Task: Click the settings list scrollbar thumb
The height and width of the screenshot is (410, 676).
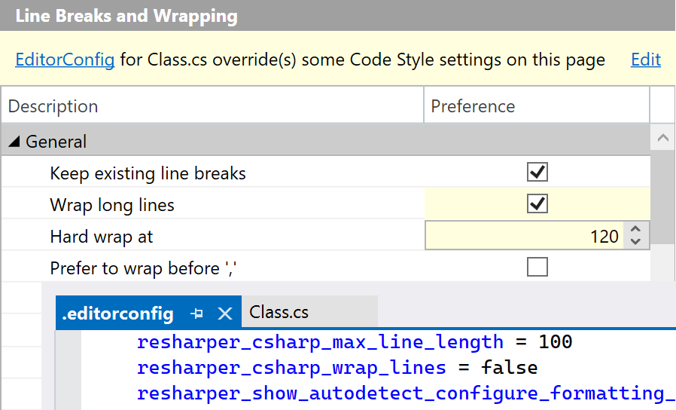Action: (x=662, y=196)
